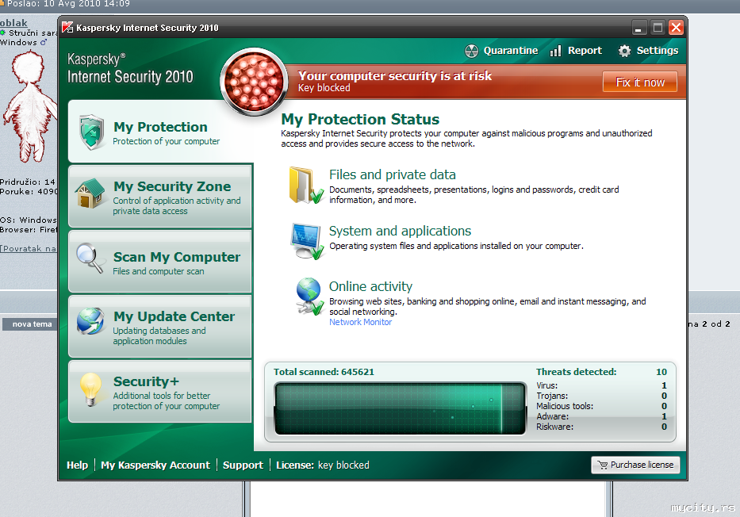
Task: Click the Adware count row
Action: [x=601, y=416]
